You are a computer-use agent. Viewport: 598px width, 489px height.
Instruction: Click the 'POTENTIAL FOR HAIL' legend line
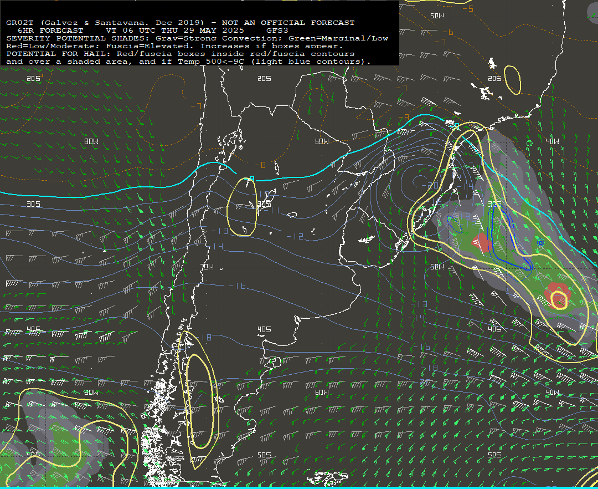[181, 54]
